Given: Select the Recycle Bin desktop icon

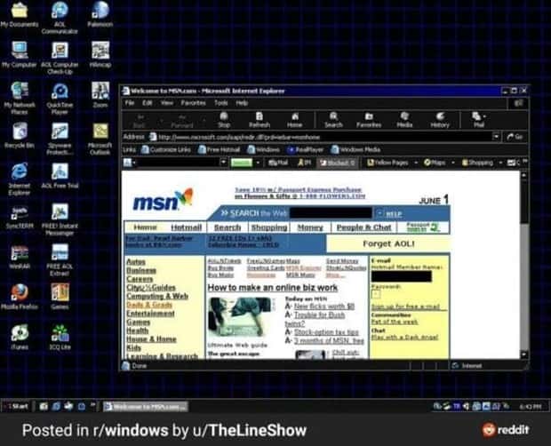Looking at the screenshot, I should coord(20,133).
